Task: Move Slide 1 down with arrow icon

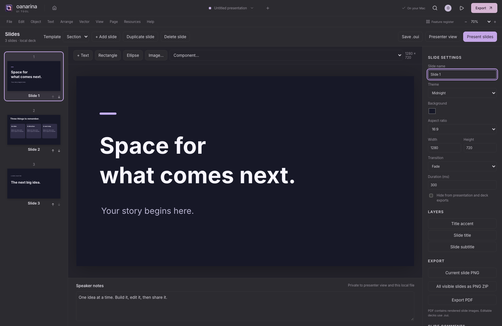Action: [x=59, y=97]
